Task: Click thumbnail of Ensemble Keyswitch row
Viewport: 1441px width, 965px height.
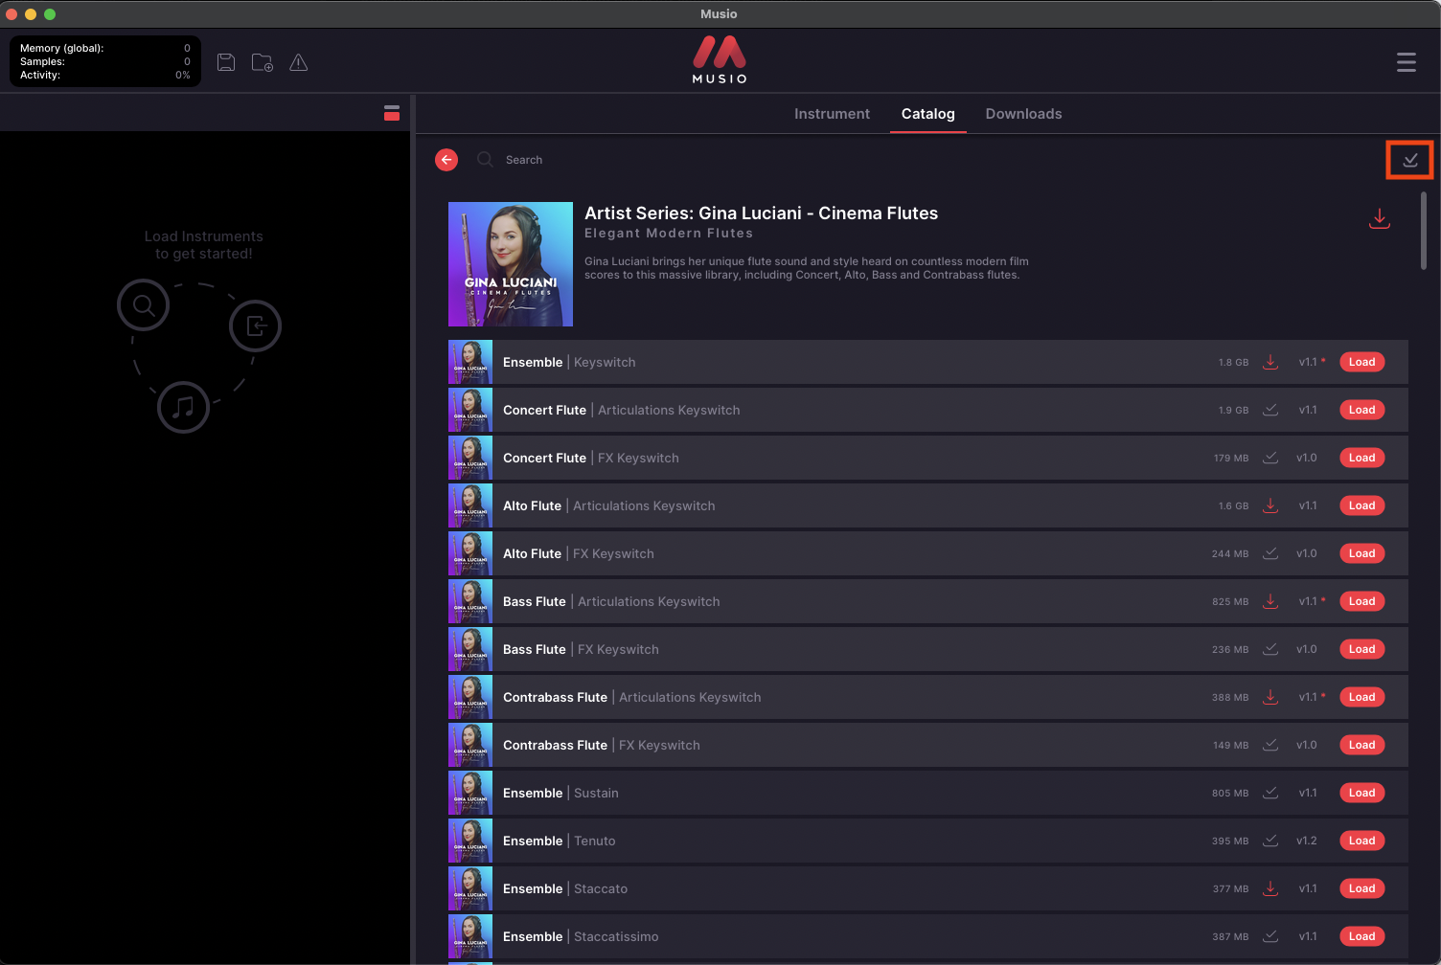Action: tap(470, 362)
